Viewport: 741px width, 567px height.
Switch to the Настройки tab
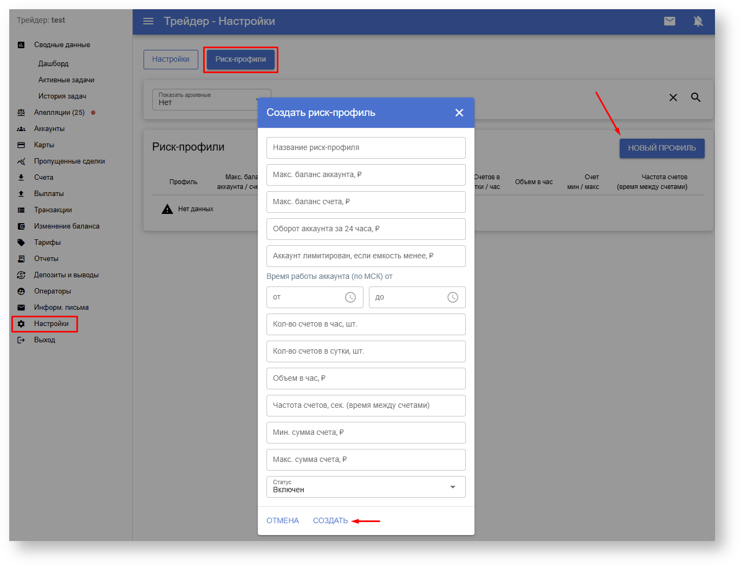click(171, 60)
